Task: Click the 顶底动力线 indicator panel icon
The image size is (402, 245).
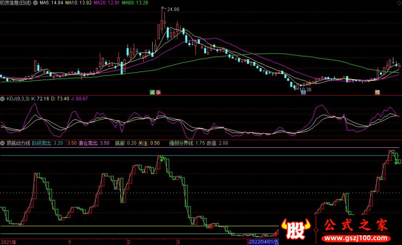Action: click(3, 143)
